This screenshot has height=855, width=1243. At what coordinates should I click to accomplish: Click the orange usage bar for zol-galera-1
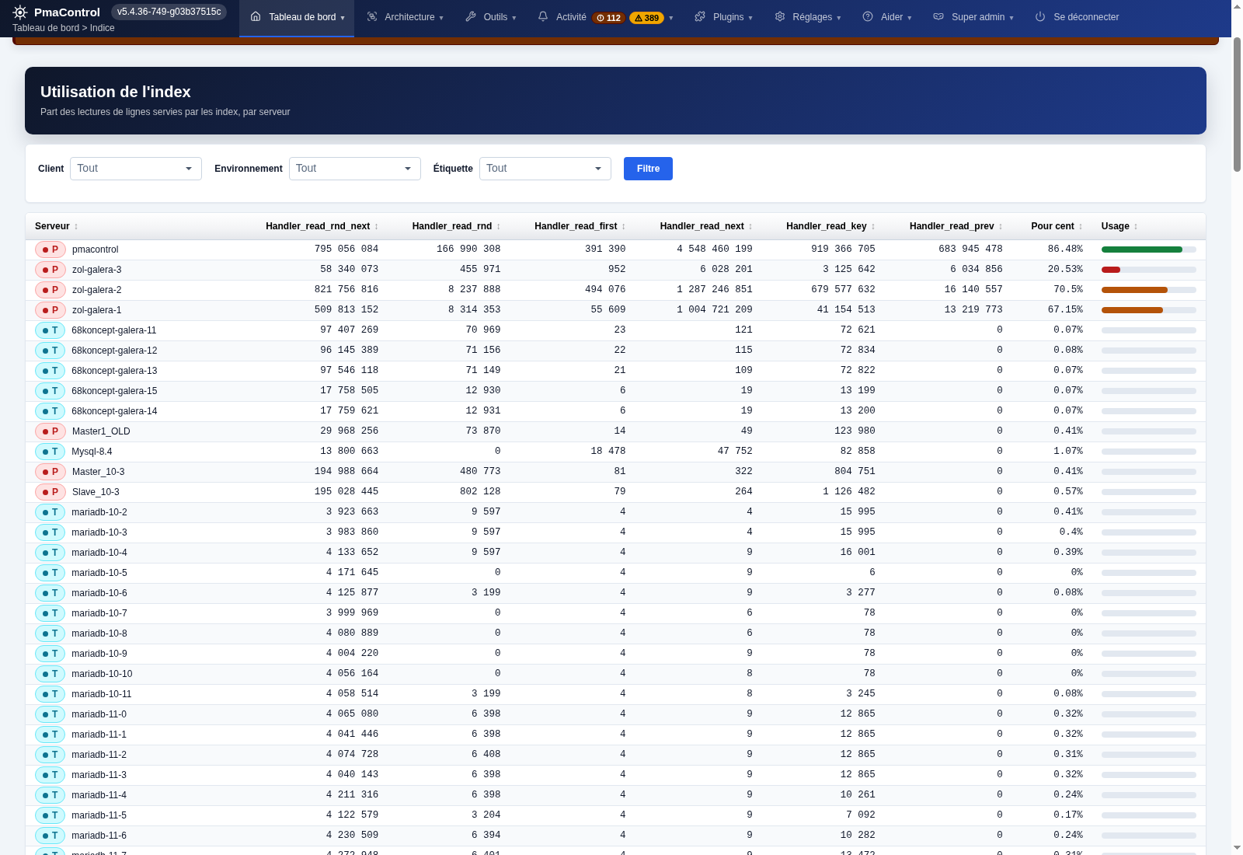pyautogui.click(x=1132, y=310)
